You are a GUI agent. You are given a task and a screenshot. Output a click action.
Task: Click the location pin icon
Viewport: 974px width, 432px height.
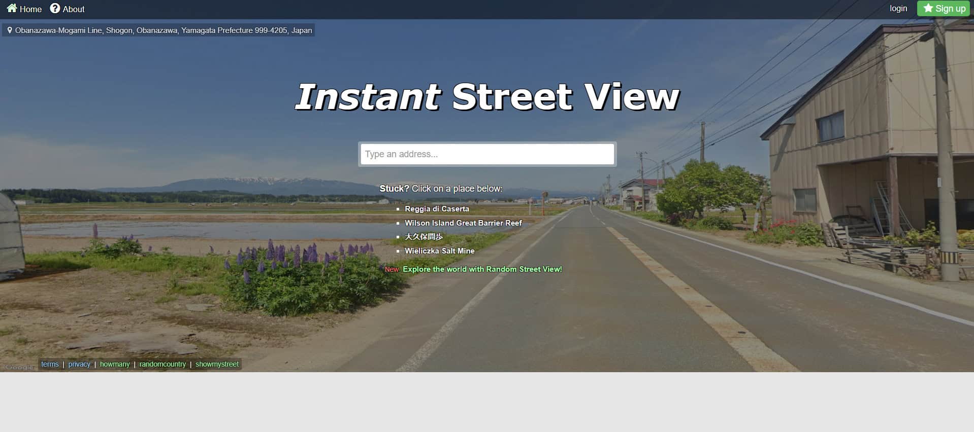point(10,30)
